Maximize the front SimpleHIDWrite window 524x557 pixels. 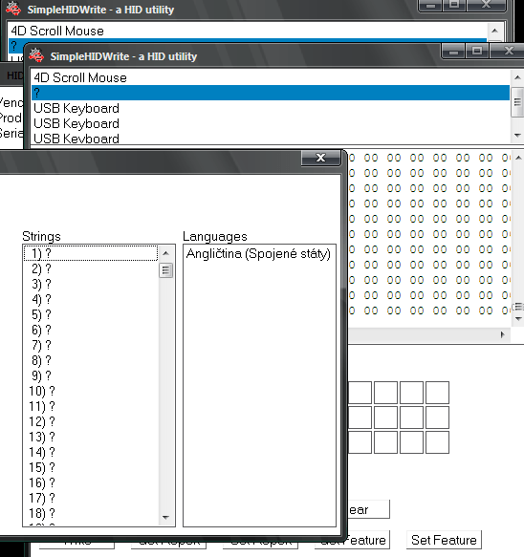click(x=477, y=51)
